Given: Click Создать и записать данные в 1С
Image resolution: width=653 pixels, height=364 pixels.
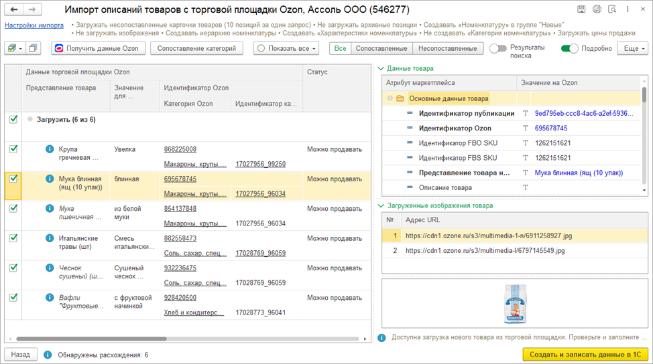Looking at the screenshot, I should [584, 354].
